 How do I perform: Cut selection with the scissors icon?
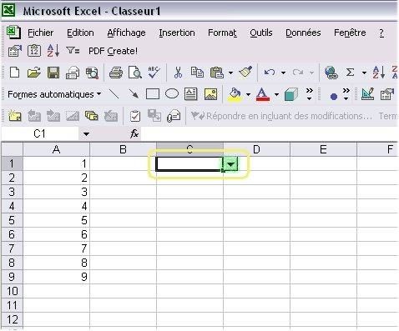tap(178, 73)
